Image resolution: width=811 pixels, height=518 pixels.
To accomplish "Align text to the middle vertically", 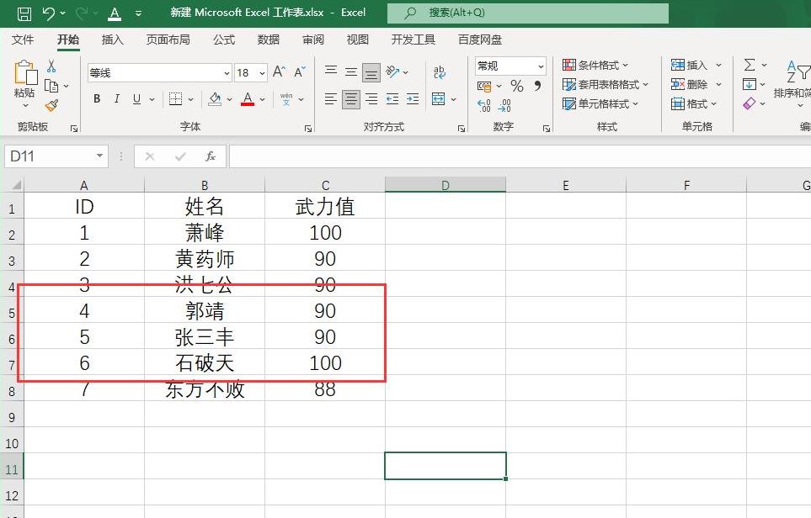I will coord(351,71).
